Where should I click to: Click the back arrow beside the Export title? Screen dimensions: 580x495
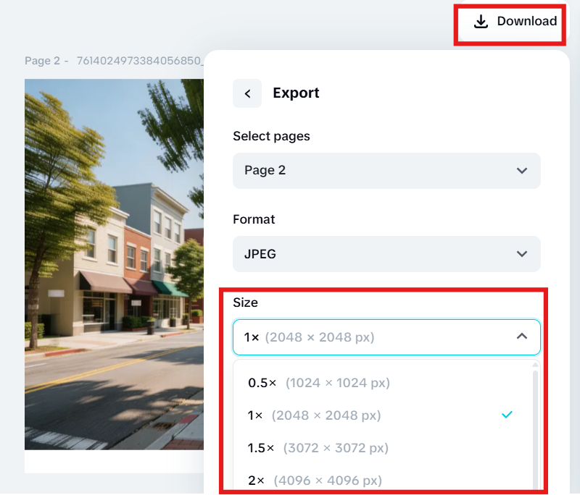pos(247,93)
